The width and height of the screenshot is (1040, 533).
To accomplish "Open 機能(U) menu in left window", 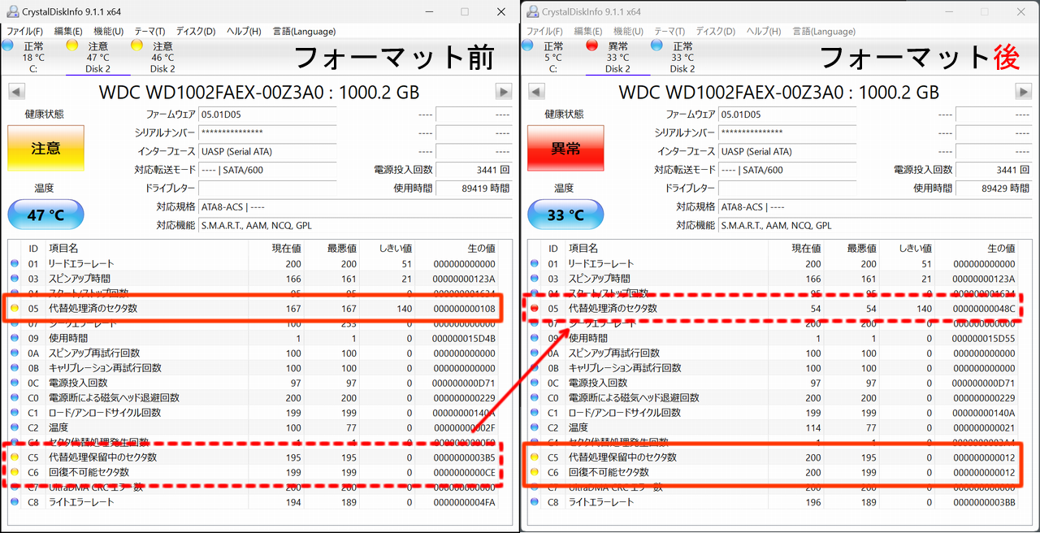I will coord(108,31).
